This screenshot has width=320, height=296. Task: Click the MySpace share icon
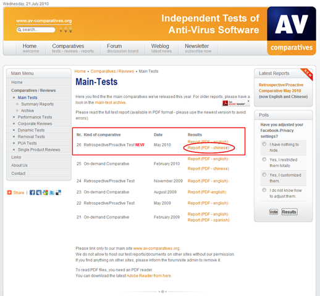tap(39, 192)
